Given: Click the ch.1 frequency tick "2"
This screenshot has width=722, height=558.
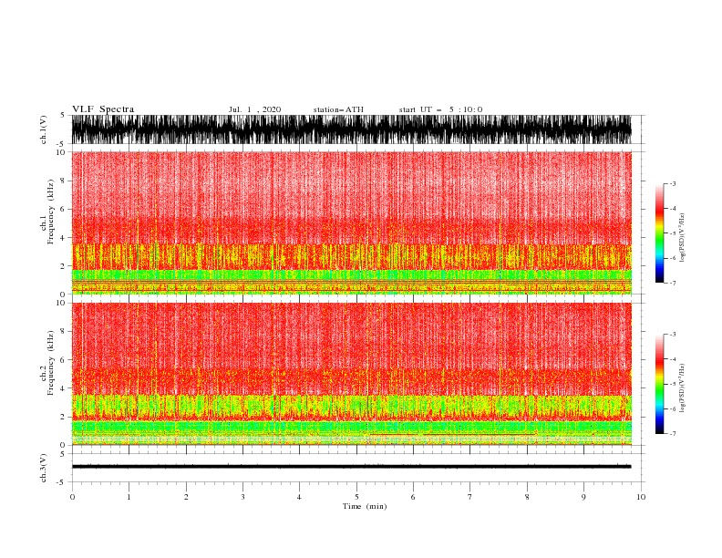Looking at the screenshot, I should point(63,266).
